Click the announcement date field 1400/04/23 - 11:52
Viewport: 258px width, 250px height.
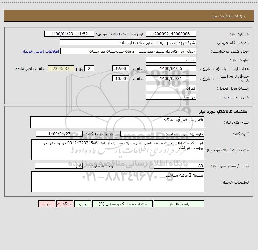[69, 34]
